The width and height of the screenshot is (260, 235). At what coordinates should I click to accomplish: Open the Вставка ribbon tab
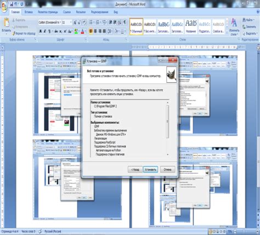coord(29,12)
